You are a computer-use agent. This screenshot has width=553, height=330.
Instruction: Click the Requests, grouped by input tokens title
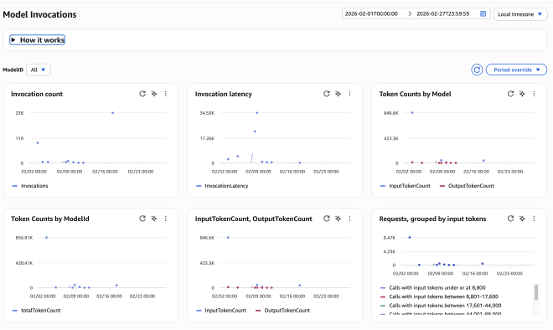coord(432,219)
